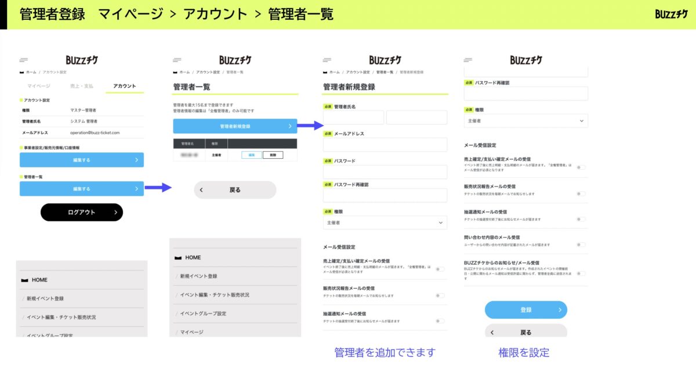Click the right-arrow icon on the 登録 button
Viewport: 696px width, 365px height.
pyautogui.click(x=560, y=310)
